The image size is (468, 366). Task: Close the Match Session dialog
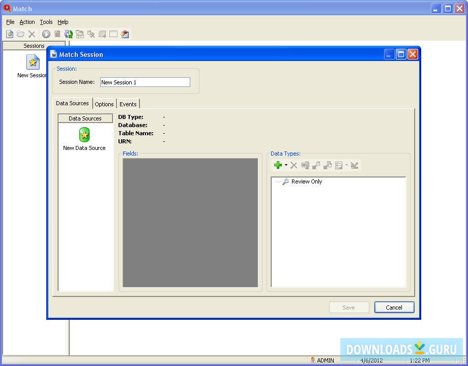(x=413, y=54)
